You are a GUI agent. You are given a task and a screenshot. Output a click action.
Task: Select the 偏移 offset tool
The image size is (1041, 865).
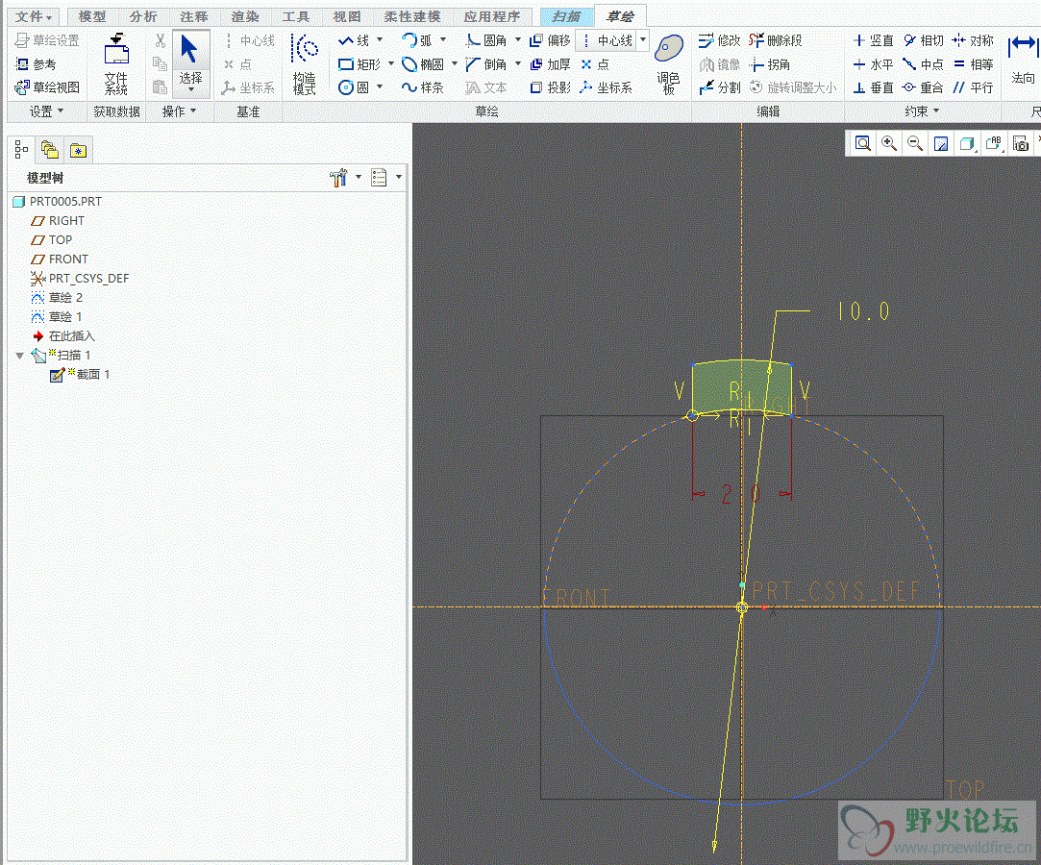point(551,40)
